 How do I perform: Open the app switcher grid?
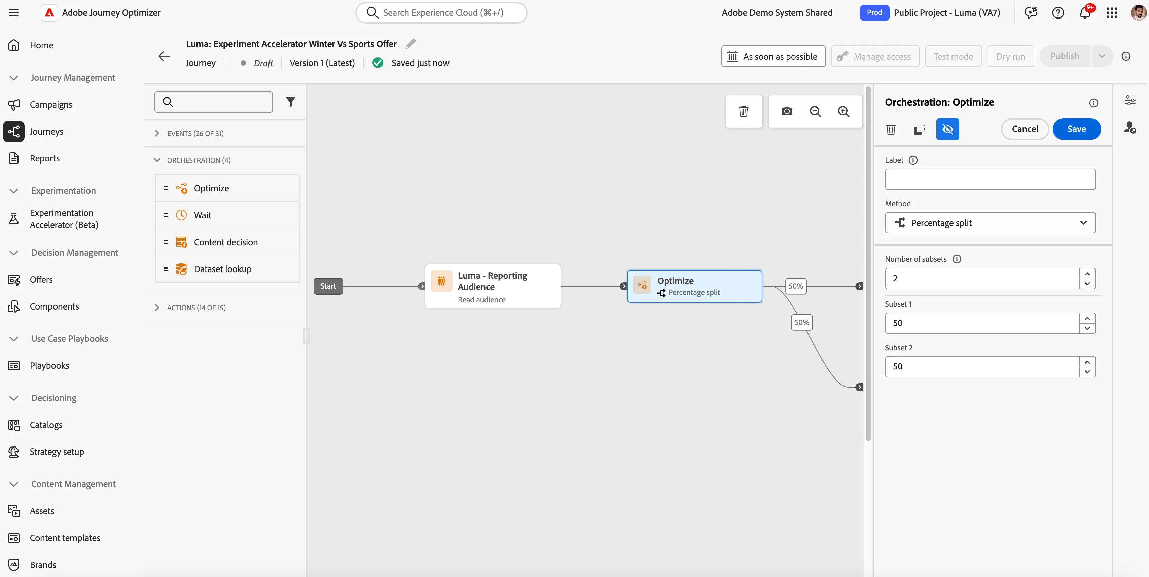pos(1112,12)
